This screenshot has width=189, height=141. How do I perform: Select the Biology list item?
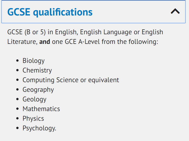pyautogui.click(x=34, y=61)
